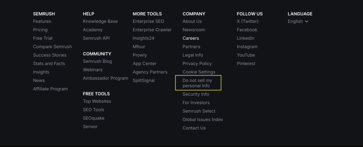
Task: Visit the YouTube channel link
Action: tap(246, 55)
